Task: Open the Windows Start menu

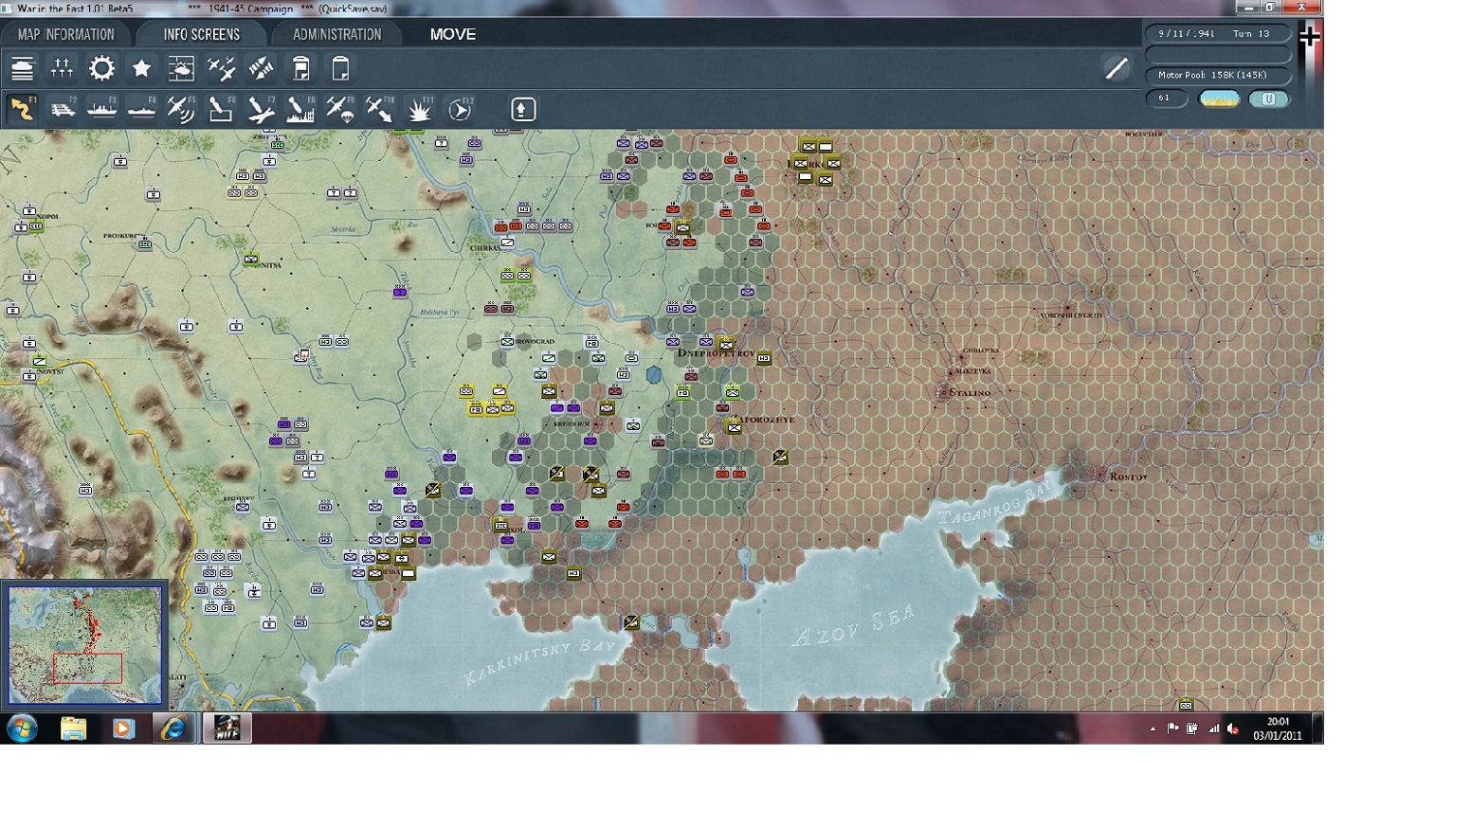Action: tap(22, 728)
